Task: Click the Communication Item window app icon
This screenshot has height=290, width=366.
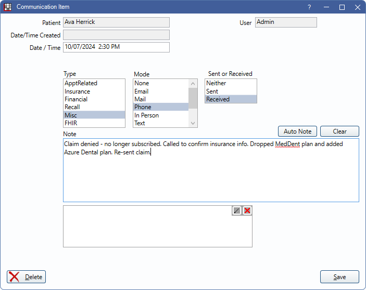Action: [8, 7]
